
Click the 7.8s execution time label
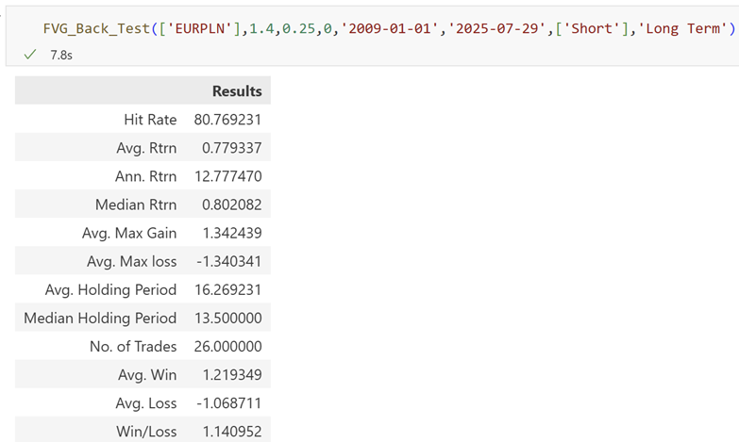click(61, 56)
